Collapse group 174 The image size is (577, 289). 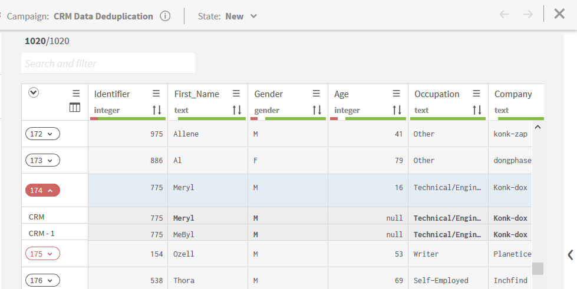click(x=42, y=190)
